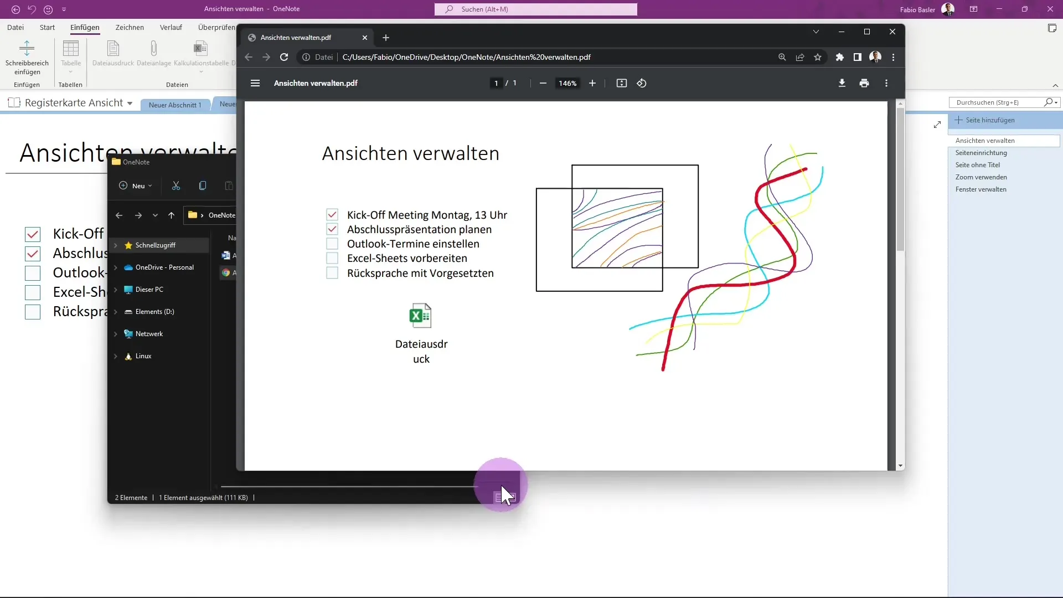1063x598 pixels.
Task: Click the Explorer copy icon
Action: (203, 185)
